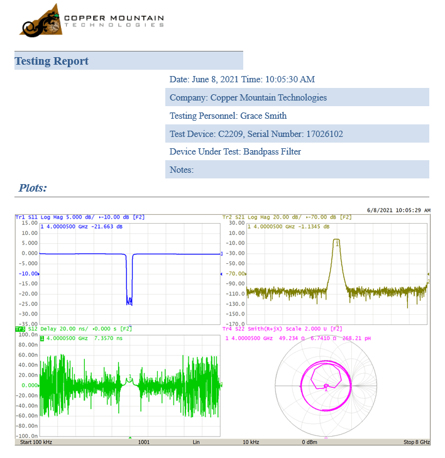Click the 0.000 delay reference label
This screenshot has height=458, width=445.
pos(30,385)
